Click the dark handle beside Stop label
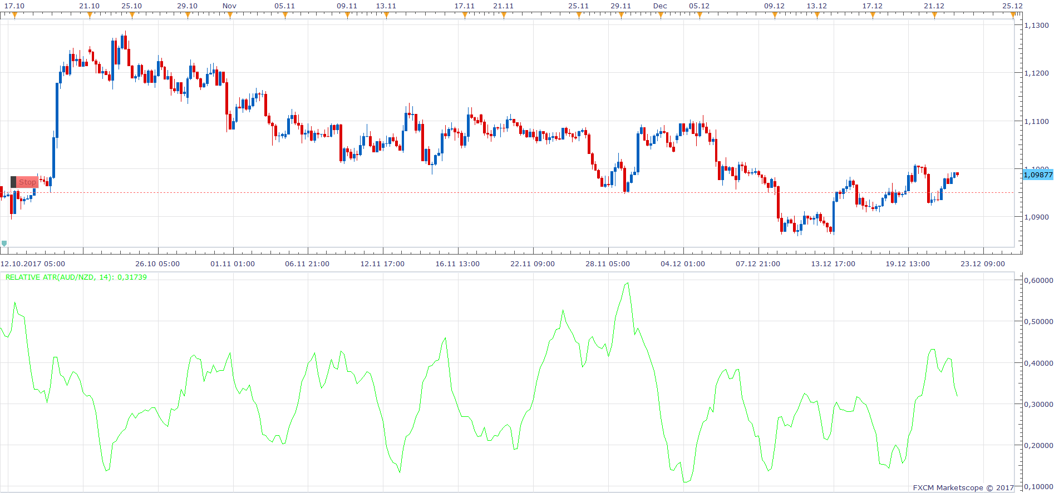The width and height of the screenshot is (1059, 493). 13,182
